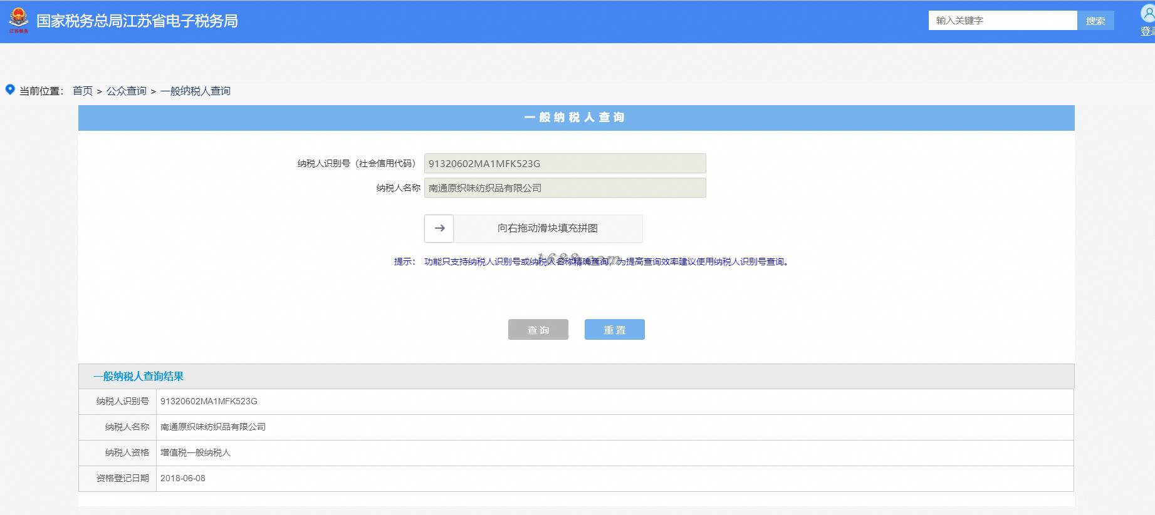Select the 增值税一般纳税人 qualification cell
The image size is (1155, 515).
(x=196, y=452)
